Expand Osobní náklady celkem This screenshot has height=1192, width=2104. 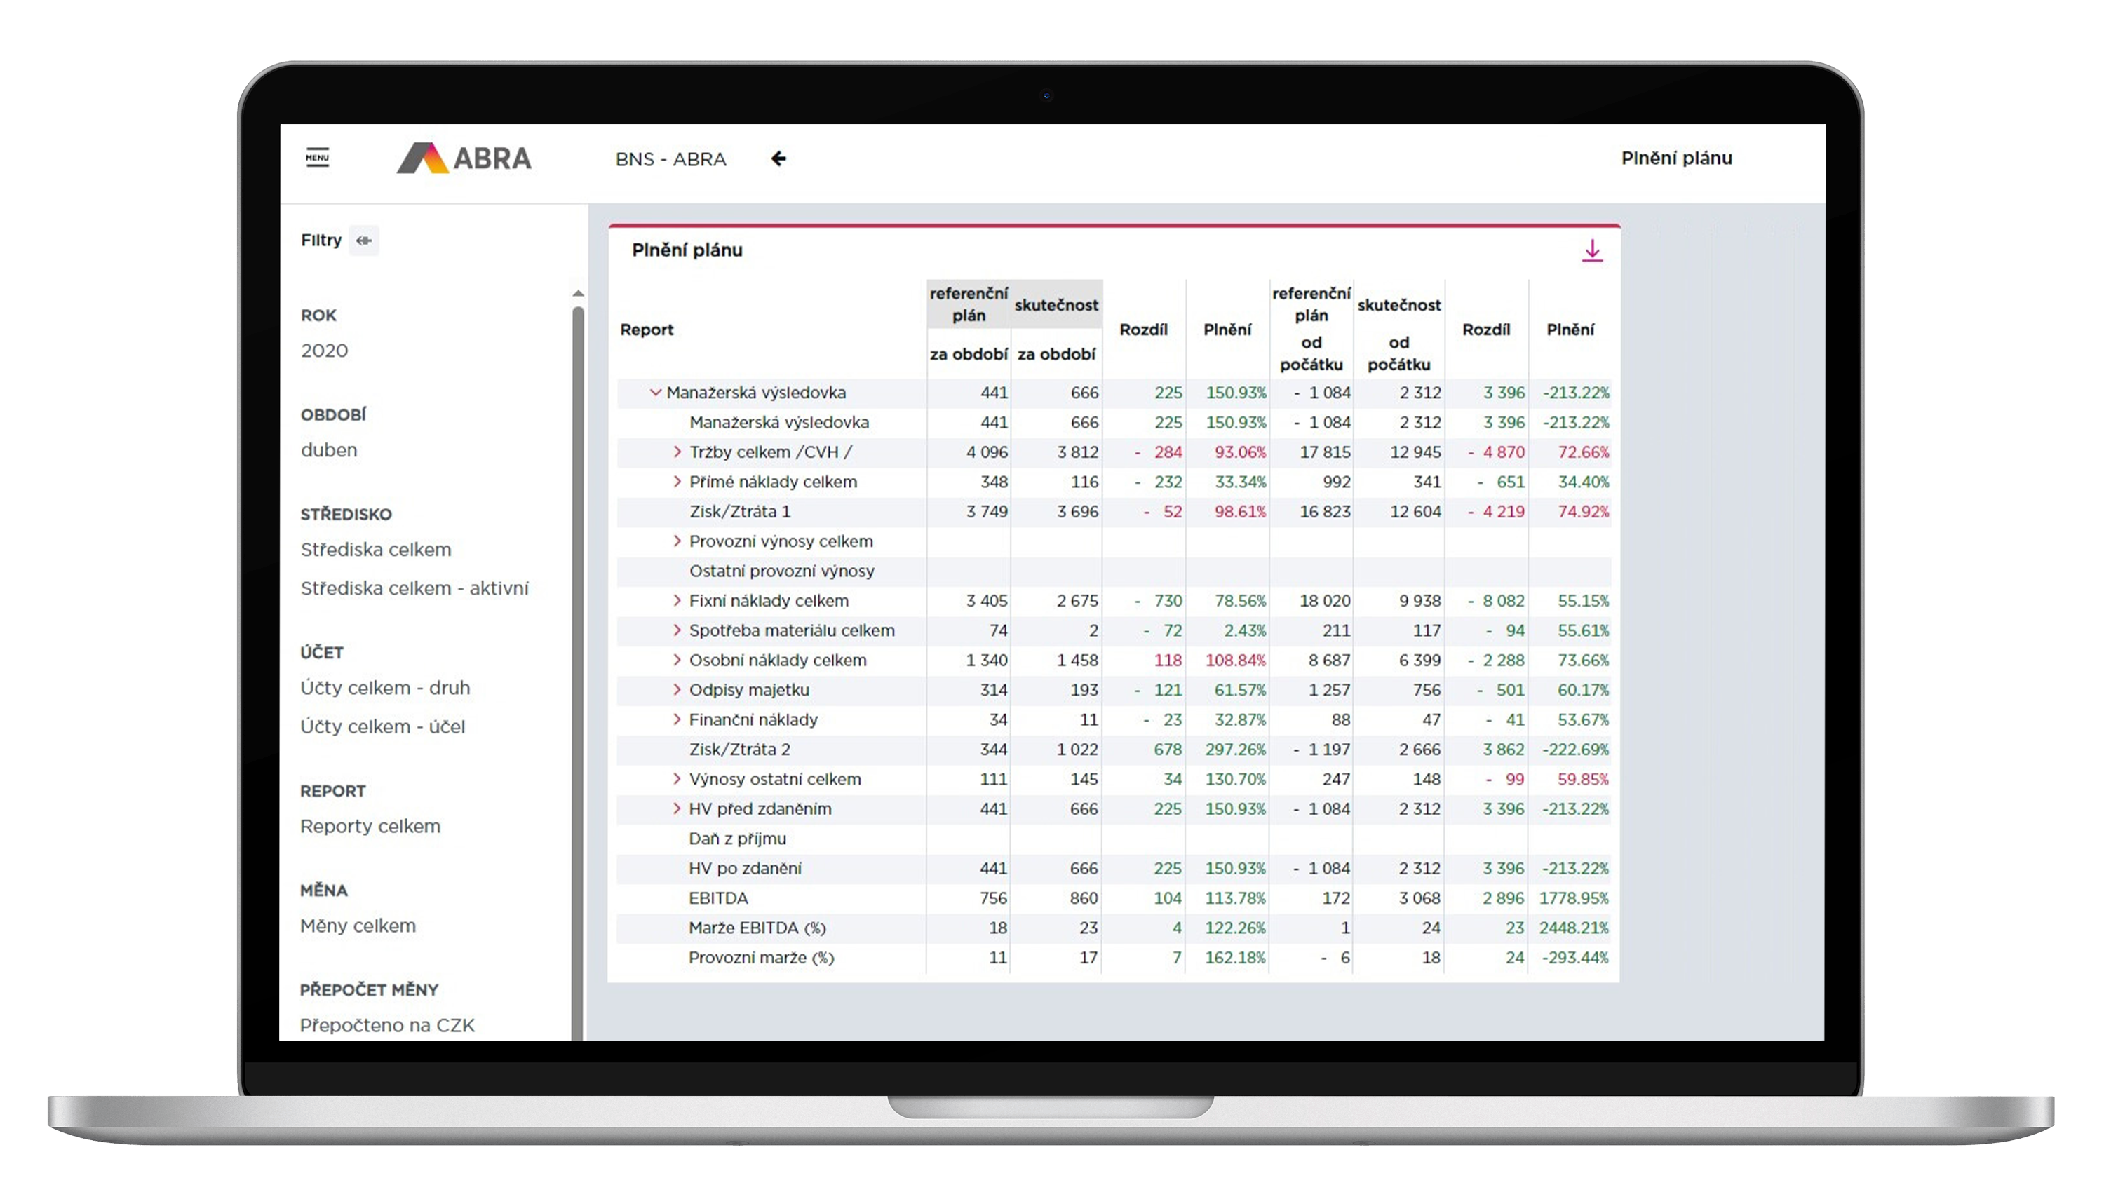(676, 660)
